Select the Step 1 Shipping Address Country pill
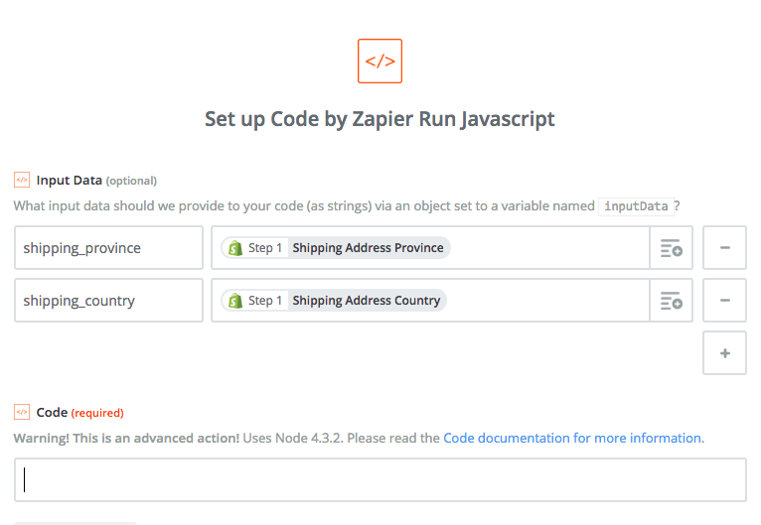761x525 pixels. coord(334,301)
